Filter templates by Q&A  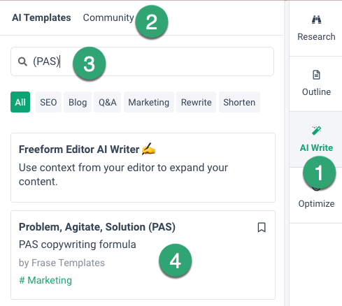pos(108,102)
